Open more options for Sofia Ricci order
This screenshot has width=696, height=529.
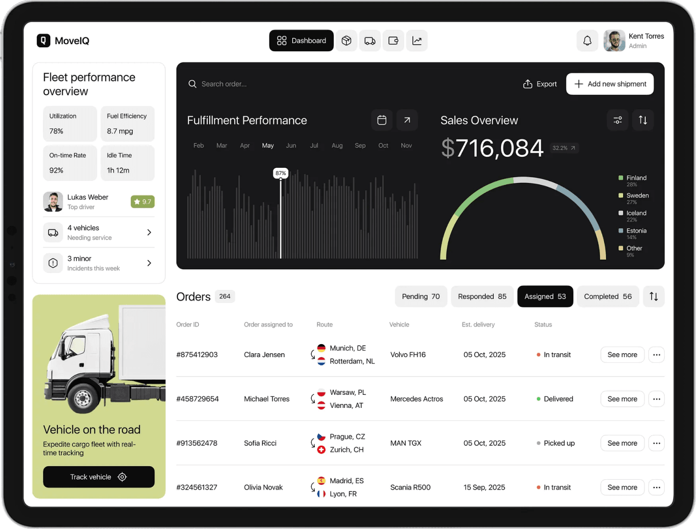point(656,443)
